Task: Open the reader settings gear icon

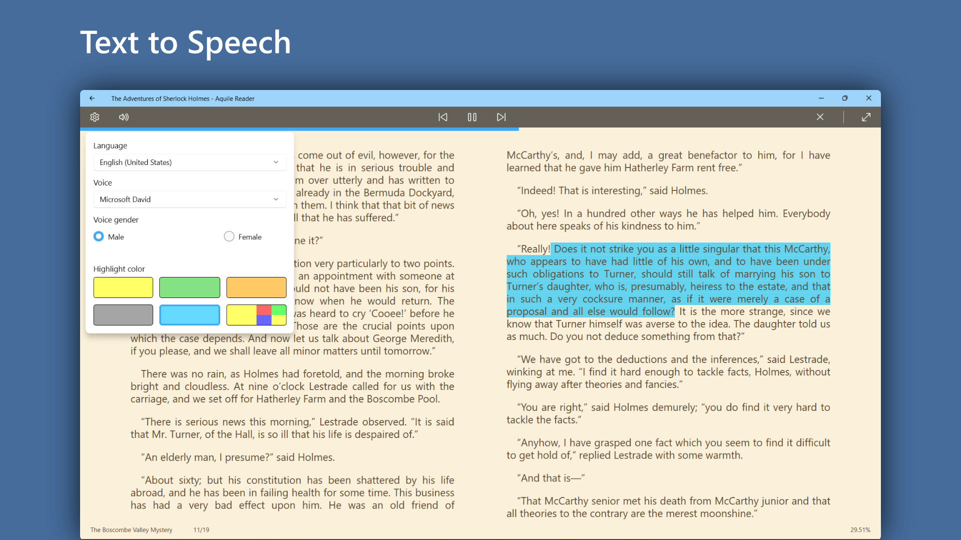Action: point(95,117)
